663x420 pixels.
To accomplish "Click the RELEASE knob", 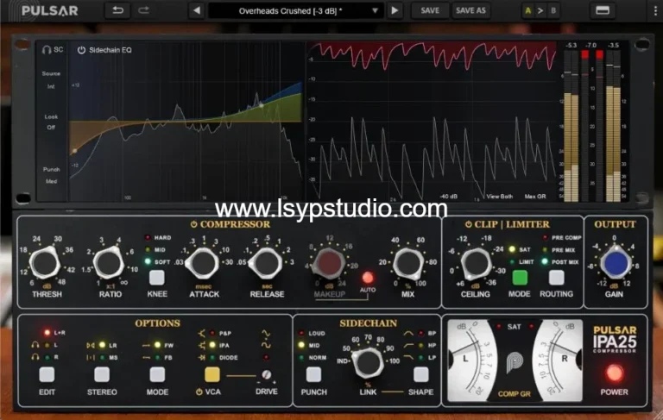I will click(267, 263).
